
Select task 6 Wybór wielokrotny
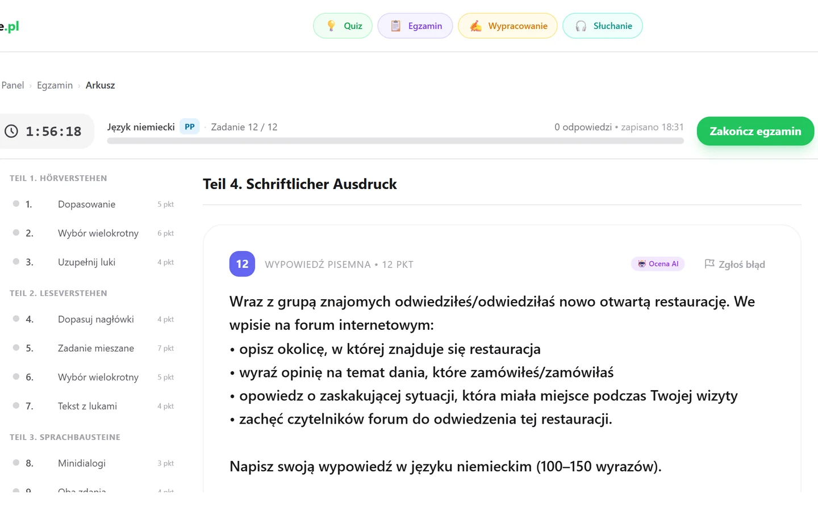click(93, 378)
